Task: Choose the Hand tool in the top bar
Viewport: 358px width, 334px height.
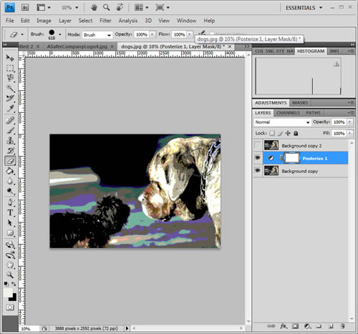Action: coord(94,8)
